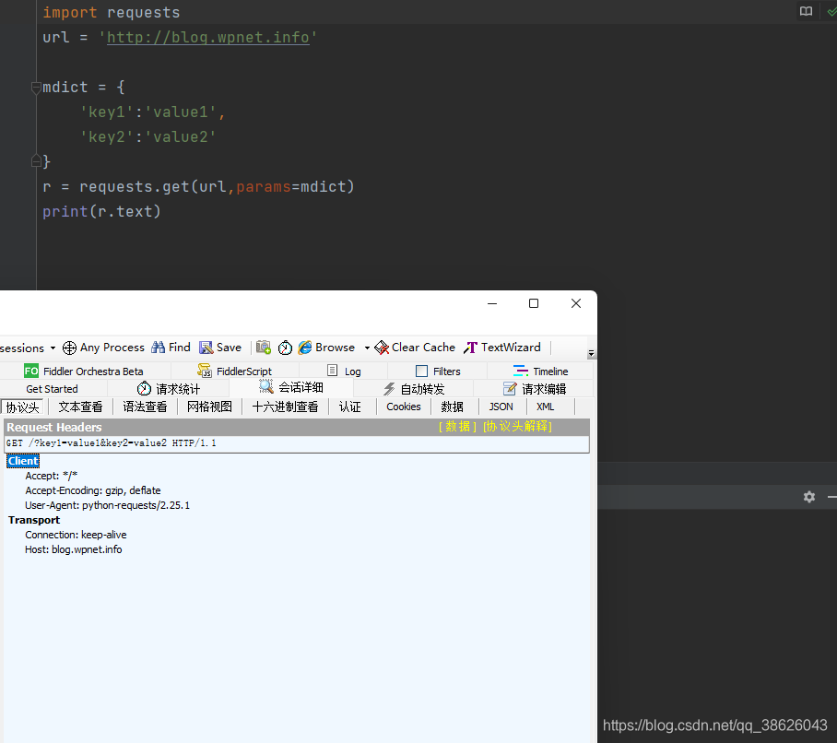Collapse the mdict code fold marker
This screenshot has width=837, height=743.
point(36,87)
